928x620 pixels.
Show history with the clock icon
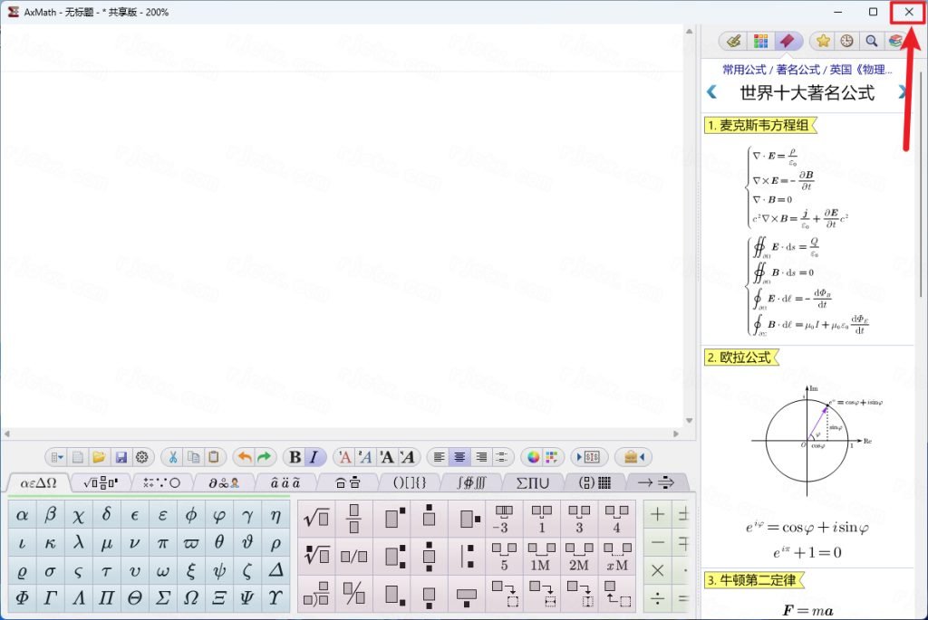[x=847, y=41]
